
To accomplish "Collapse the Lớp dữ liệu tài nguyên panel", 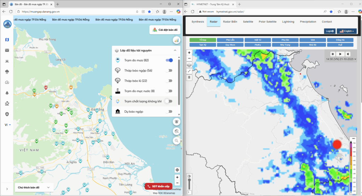I will pyautogui.click(x=175, y=50).
